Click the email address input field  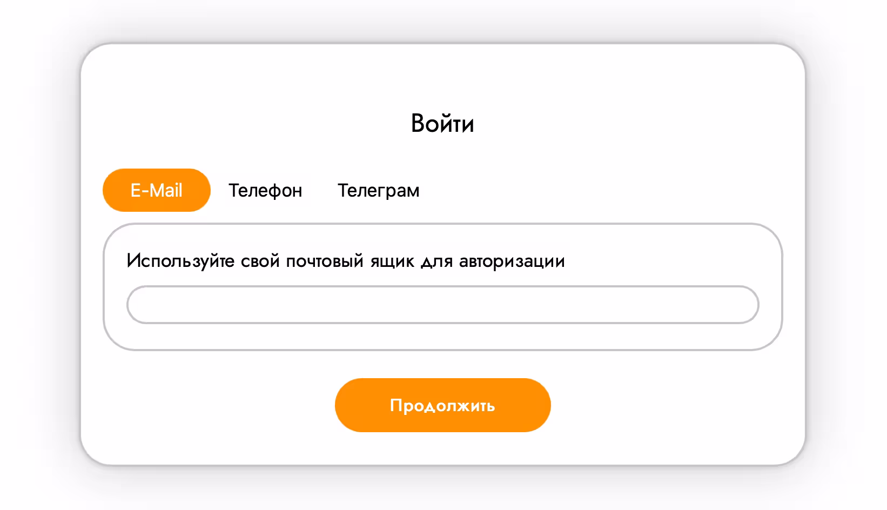[x=442, y=305]
